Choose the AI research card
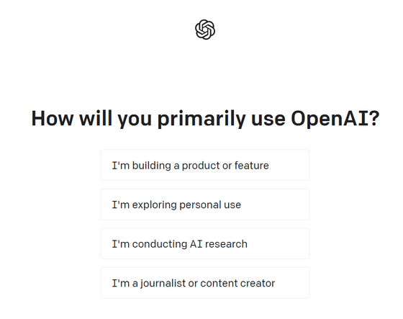The width and height of the screenshot is (403, 319). [205, 243]
